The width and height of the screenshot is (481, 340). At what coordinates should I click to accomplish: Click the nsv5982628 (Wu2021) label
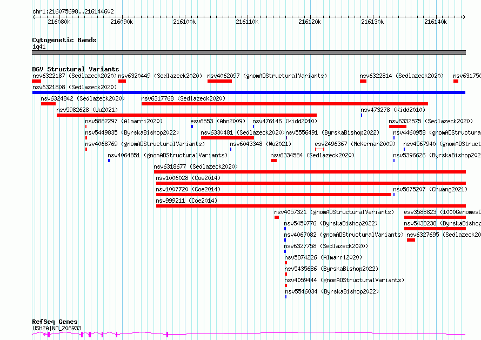coord(87,110)
